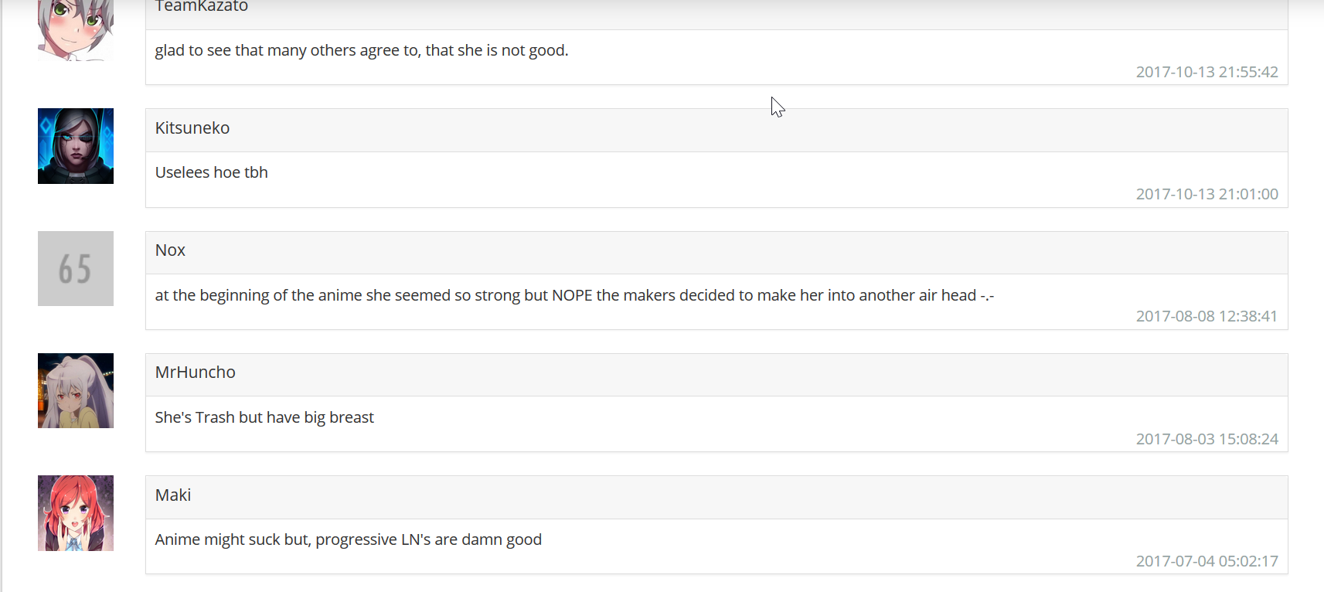Image resolution: width=1324 pixels, height=592 pixels.
Task: Open MrHuncho's white-haired anime avatar
Action: tap(76, 390)
